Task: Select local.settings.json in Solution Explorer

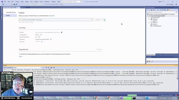Action: point(157,26)
